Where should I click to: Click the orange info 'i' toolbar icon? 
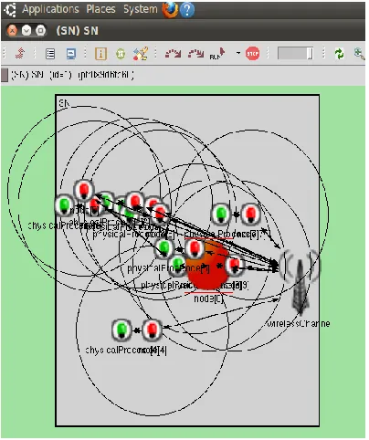[x=100, y=54]
